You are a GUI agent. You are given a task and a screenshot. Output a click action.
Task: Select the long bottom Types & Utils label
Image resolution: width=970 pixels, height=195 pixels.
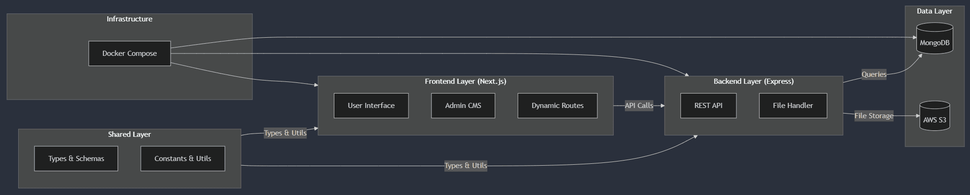[x=465, y=166]
